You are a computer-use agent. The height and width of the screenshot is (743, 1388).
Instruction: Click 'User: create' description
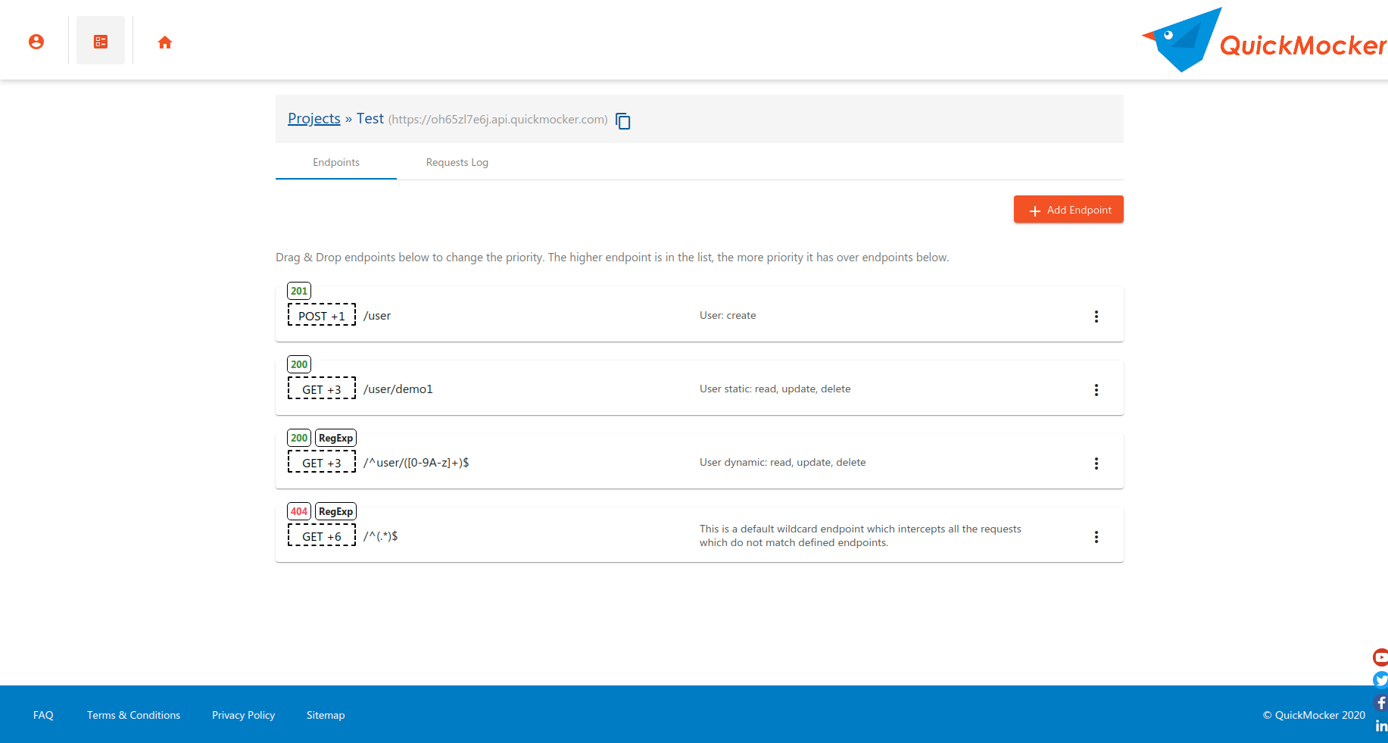click(x=728, y=315)
